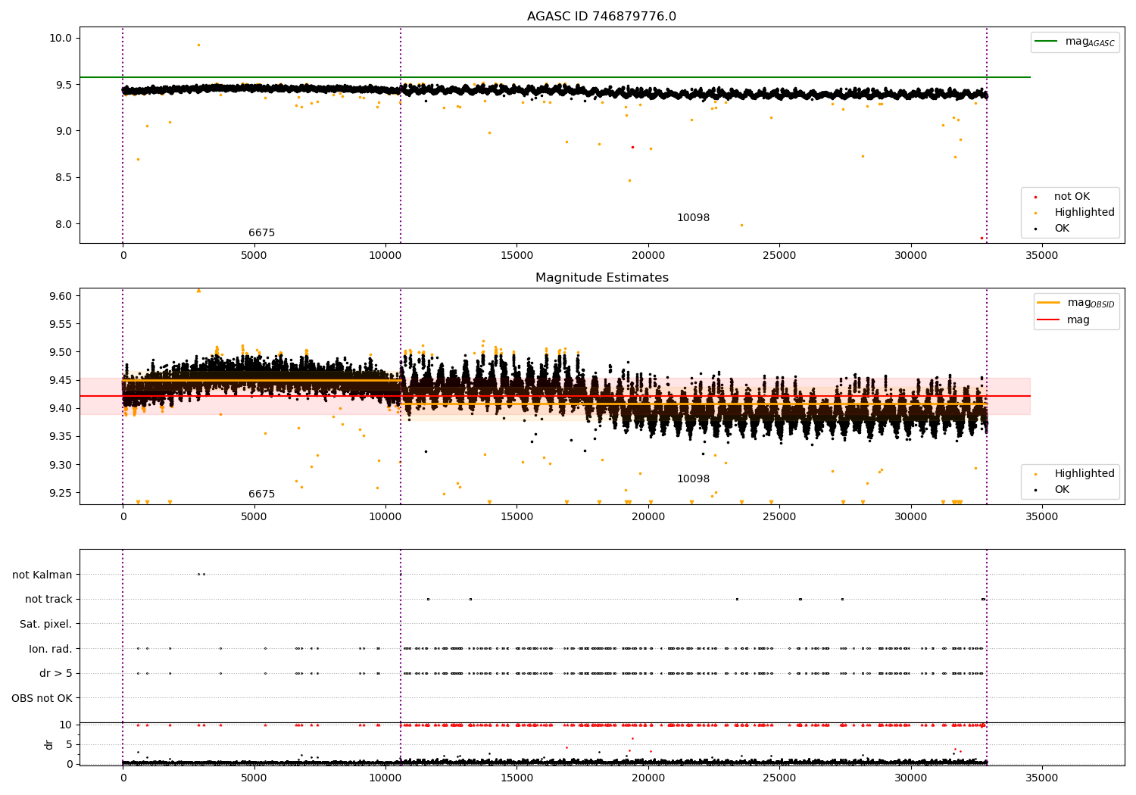This screenshot has height=795, width=1136.
Task: Click the green mag AGASC legend line
Action: pos(1047,42)
